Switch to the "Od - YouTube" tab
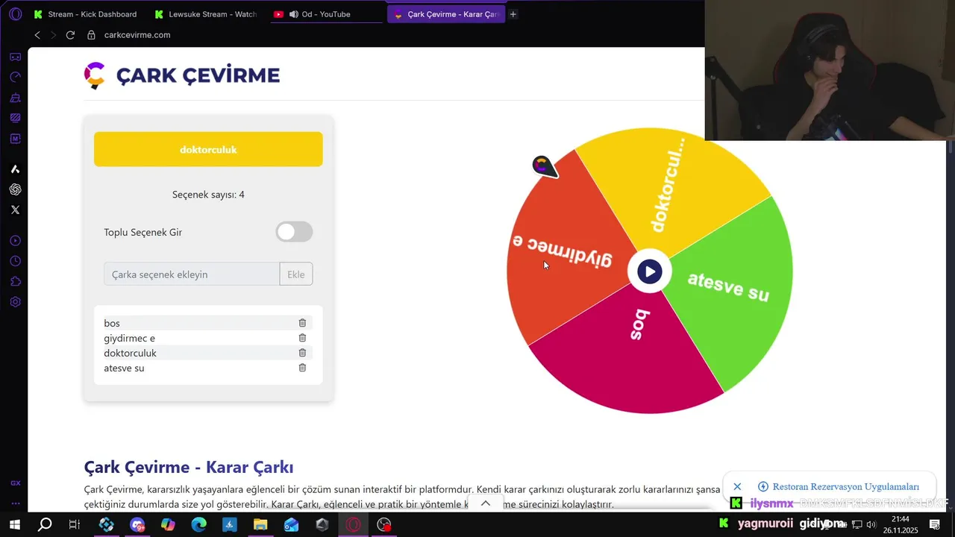Image resolution: width=955 pixels, height=537 pixels. 325,14
